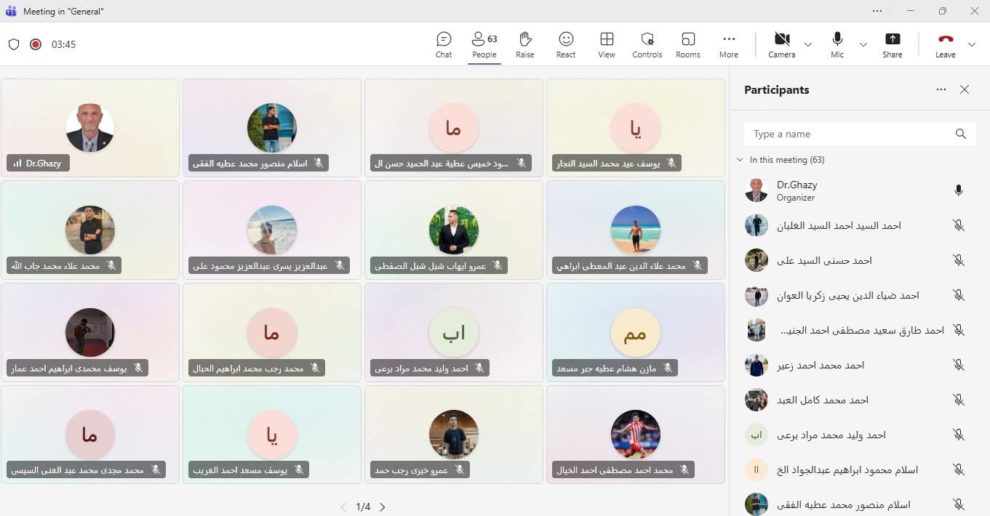This screenshot has height=516, width=990.
Task: Click the Raise hand icon
Action: 524,44
